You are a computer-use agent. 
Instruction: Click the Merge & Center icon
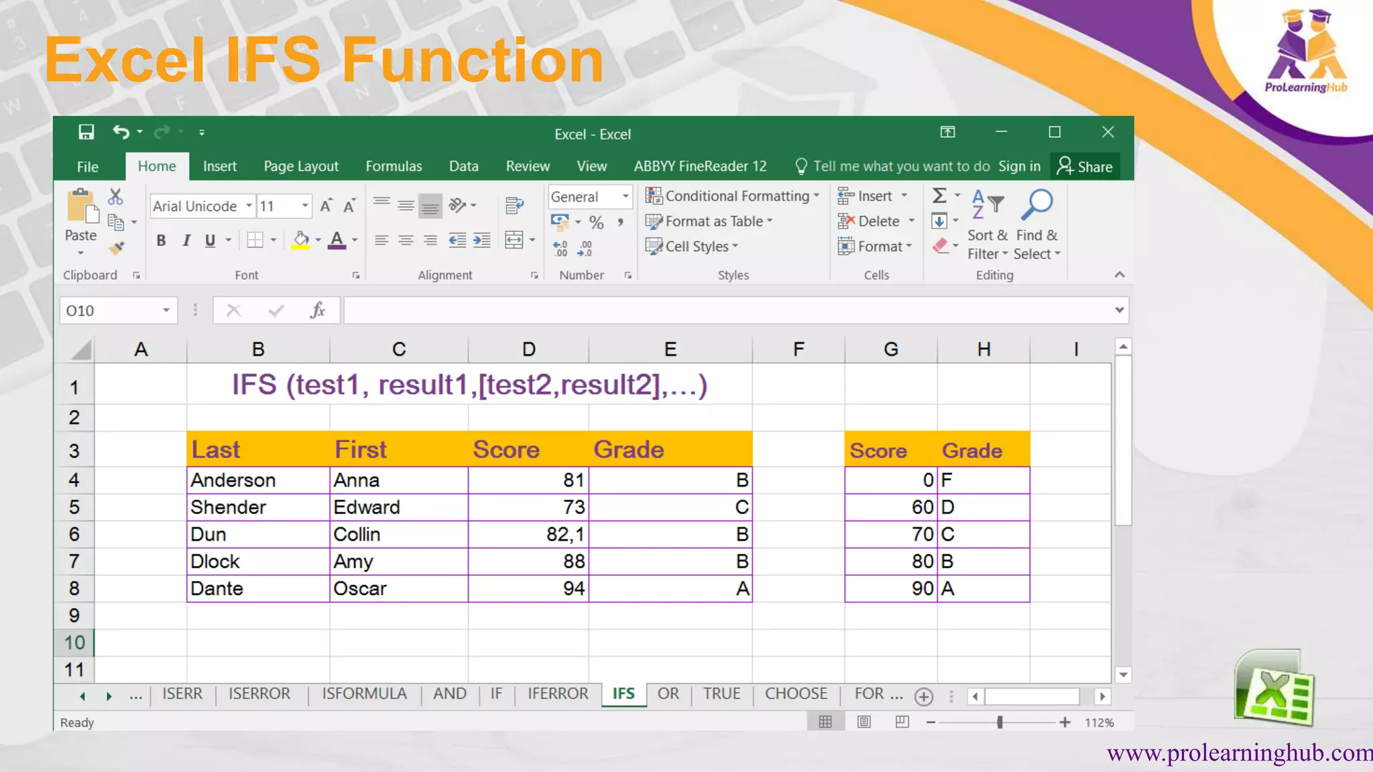[x=514, y=240]
